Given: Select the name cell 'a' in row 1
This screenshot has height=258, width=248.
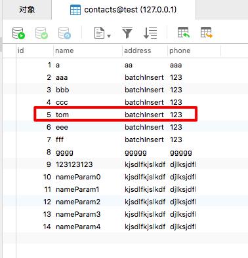Looking at the screenshot, I should (58, 65).
